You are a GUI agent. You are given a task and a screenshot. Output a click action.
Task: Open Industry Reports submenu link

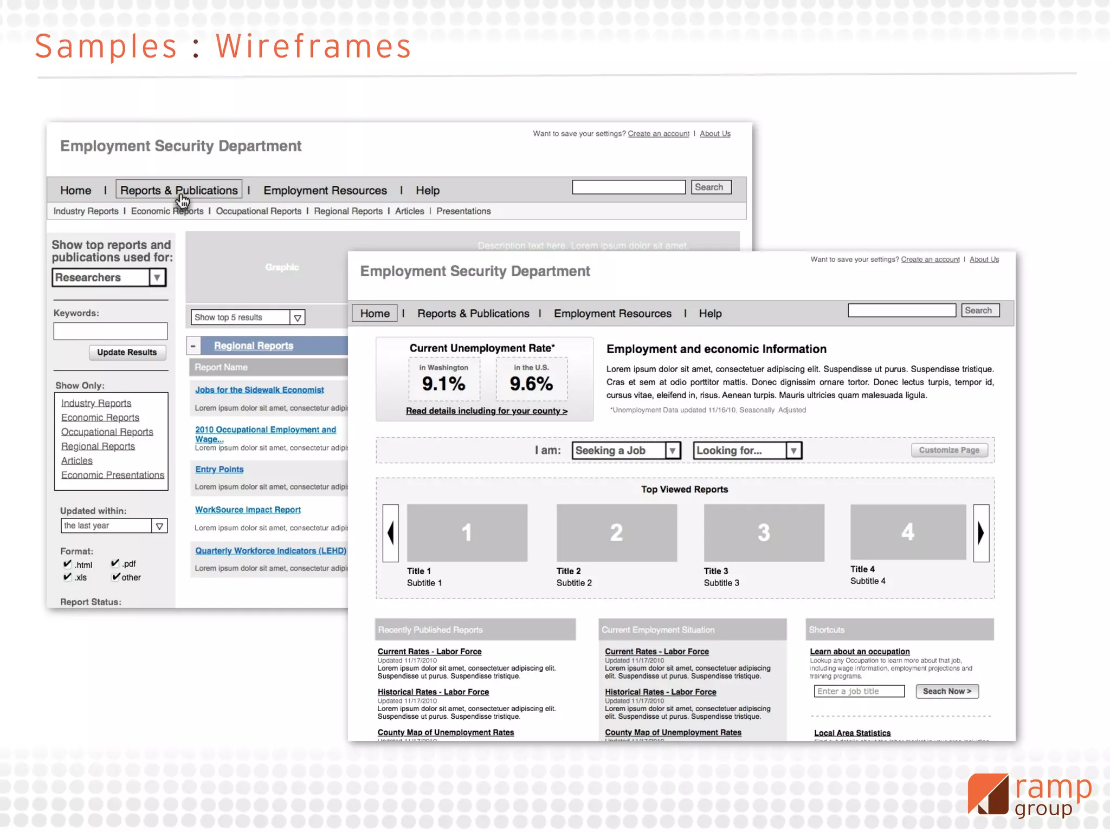click(x=86, y=211)
